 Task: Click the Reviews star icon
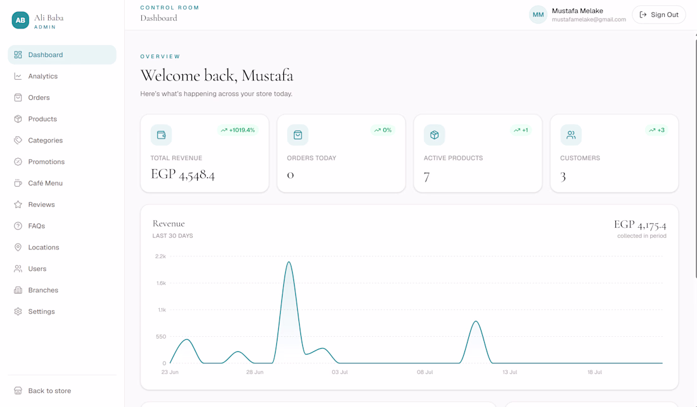coord(18,204)
